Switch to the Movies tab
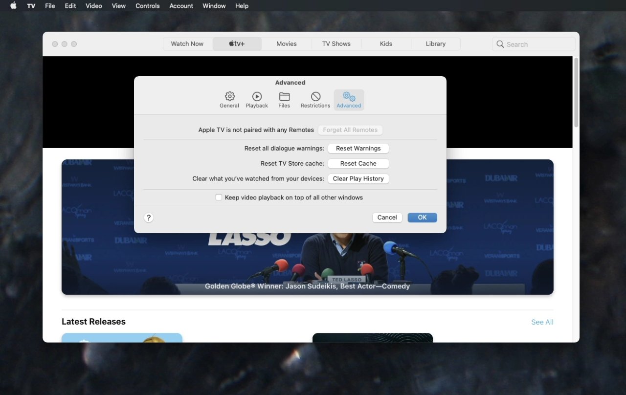Image resolution: width=626 pixels, height=395 pixels. pos(287,44)
